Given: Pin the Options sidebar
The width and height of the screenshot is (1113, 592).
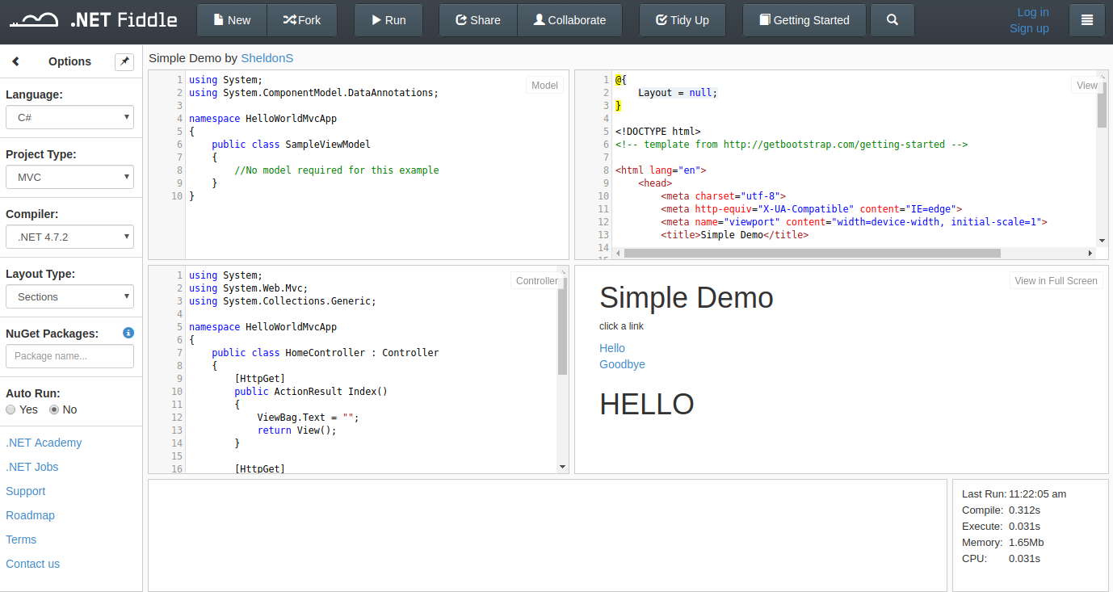Looking at the screenshot, I should [124, 61].
